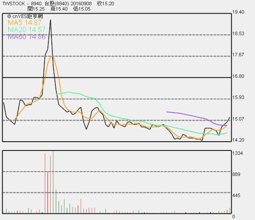
Task: Click the 16.80 axis price label
Action: [x=238, y=76]
